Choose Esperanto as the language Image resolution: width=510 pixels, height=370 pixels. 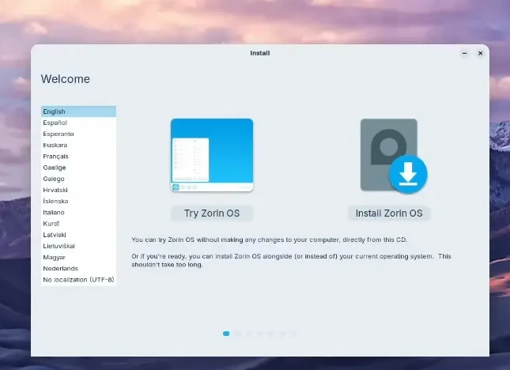pyautogui.click(x=79, y=134)
